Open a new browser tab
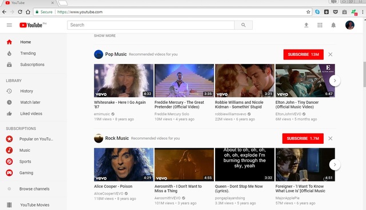The height and width of the screenshot is (210, 366). coord(62,3)
